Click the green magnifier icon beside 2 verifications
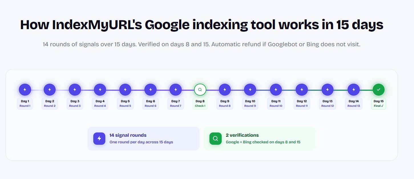Viewport: 414px width, 179px height. click(215, 138)
